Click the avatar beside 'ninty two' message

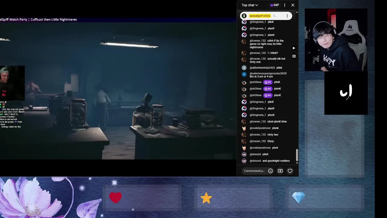(x=244, y=135)
